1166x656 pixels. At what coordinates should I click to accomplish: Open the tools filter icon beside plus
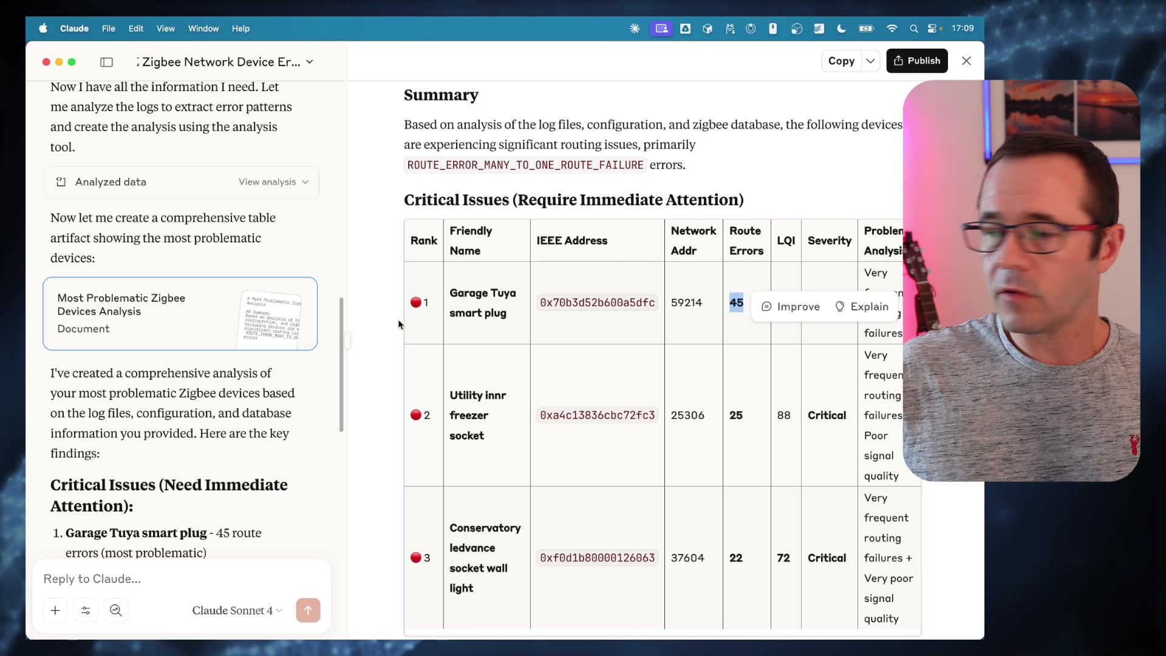click(86, 610)
